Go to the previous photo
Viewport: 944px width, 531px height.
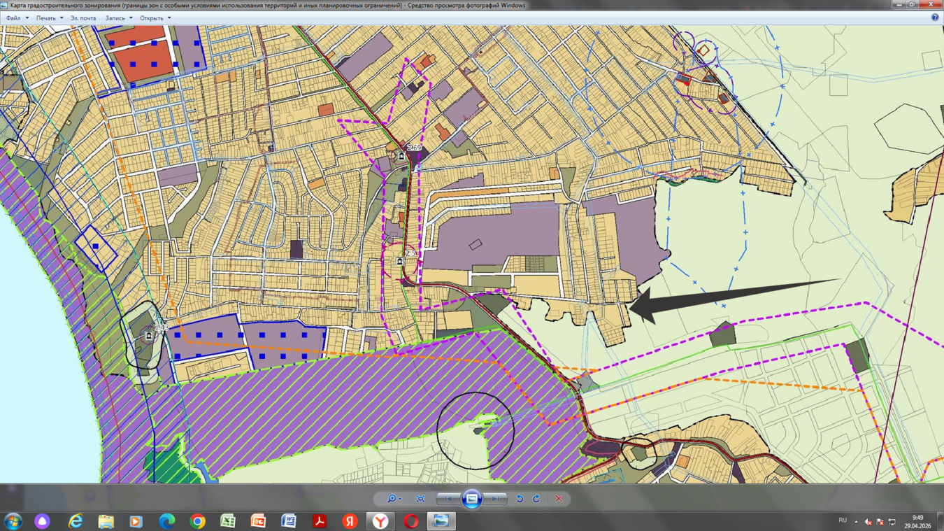[448, 499]
